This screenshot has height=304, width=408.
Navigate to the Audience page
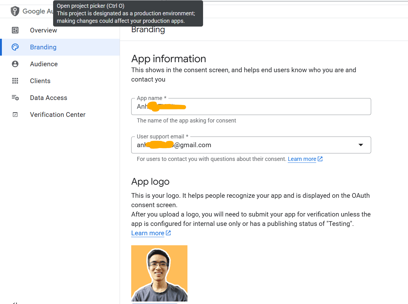[x=44, y=64]
